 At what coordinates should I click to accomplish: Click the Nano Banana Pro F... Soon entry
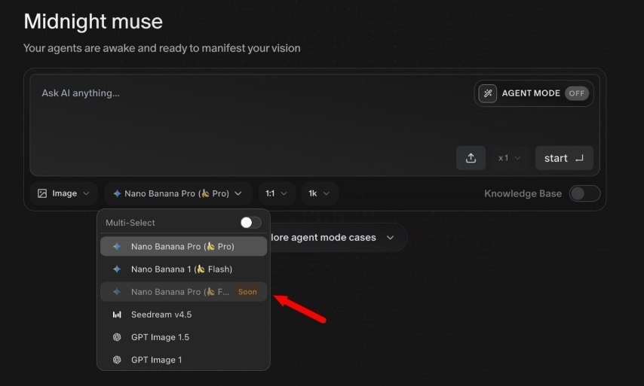[x=183, y=292]
